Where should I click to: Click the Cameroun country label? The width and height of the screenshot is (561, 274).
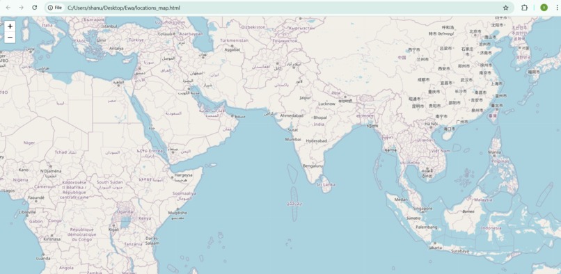click(x=45, y=186)
